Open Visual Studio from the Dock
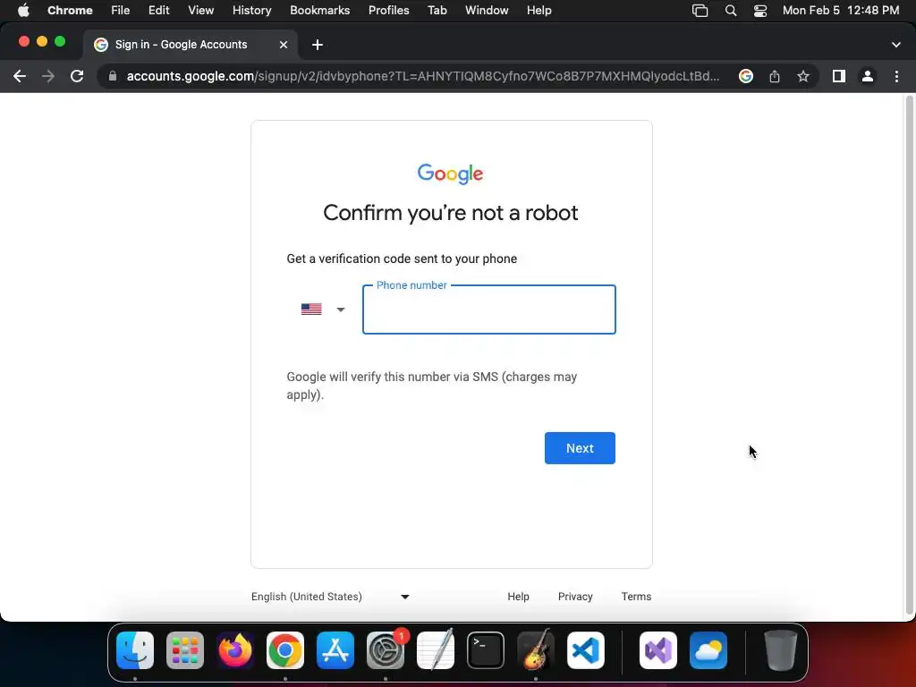This screenshot has width=916, height=687. 658,650
